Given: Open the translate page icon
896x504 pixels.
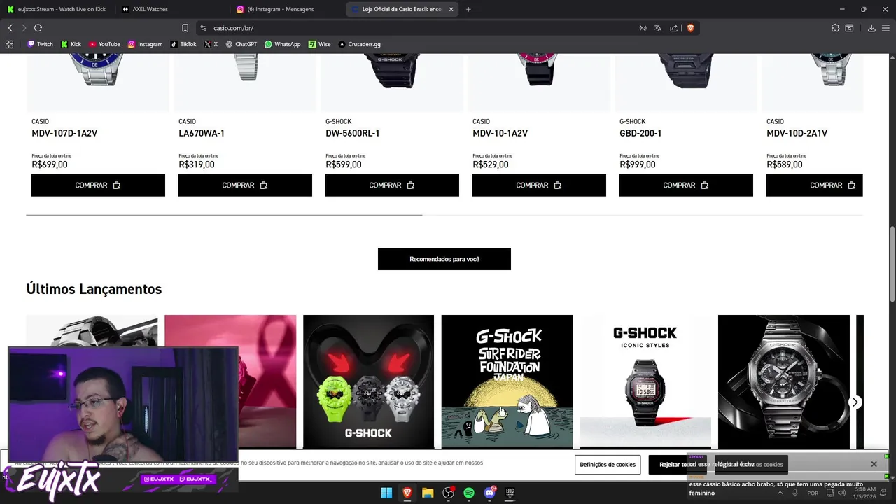Looking at the screenshot, I should [x=658, y=28].
